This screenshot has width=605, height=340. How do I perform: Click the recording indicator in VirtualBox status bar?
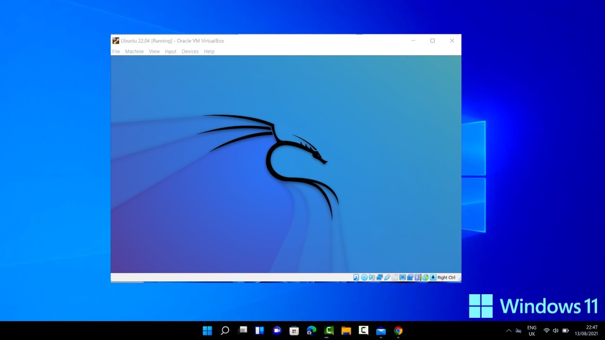410,277
